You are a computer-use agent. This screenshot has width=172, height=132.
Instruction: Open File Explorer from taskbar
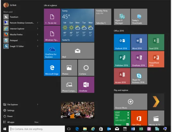tap(85, 129)
